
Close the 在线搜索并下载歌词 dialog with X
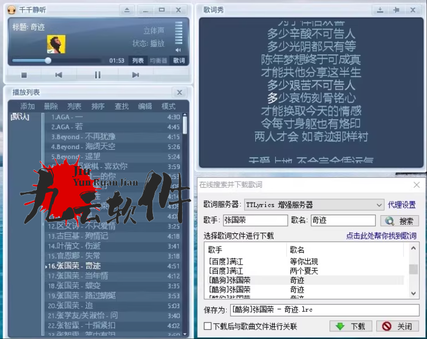pos(417,185)
